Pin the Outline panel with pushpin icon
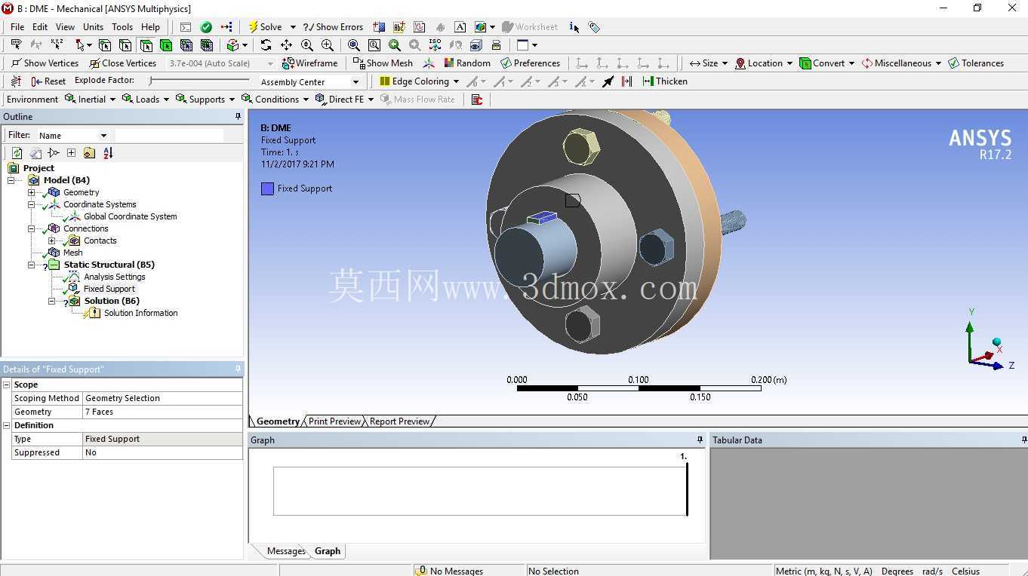The height and width of the screenshot is (576, 1028). tap(238, 117)
